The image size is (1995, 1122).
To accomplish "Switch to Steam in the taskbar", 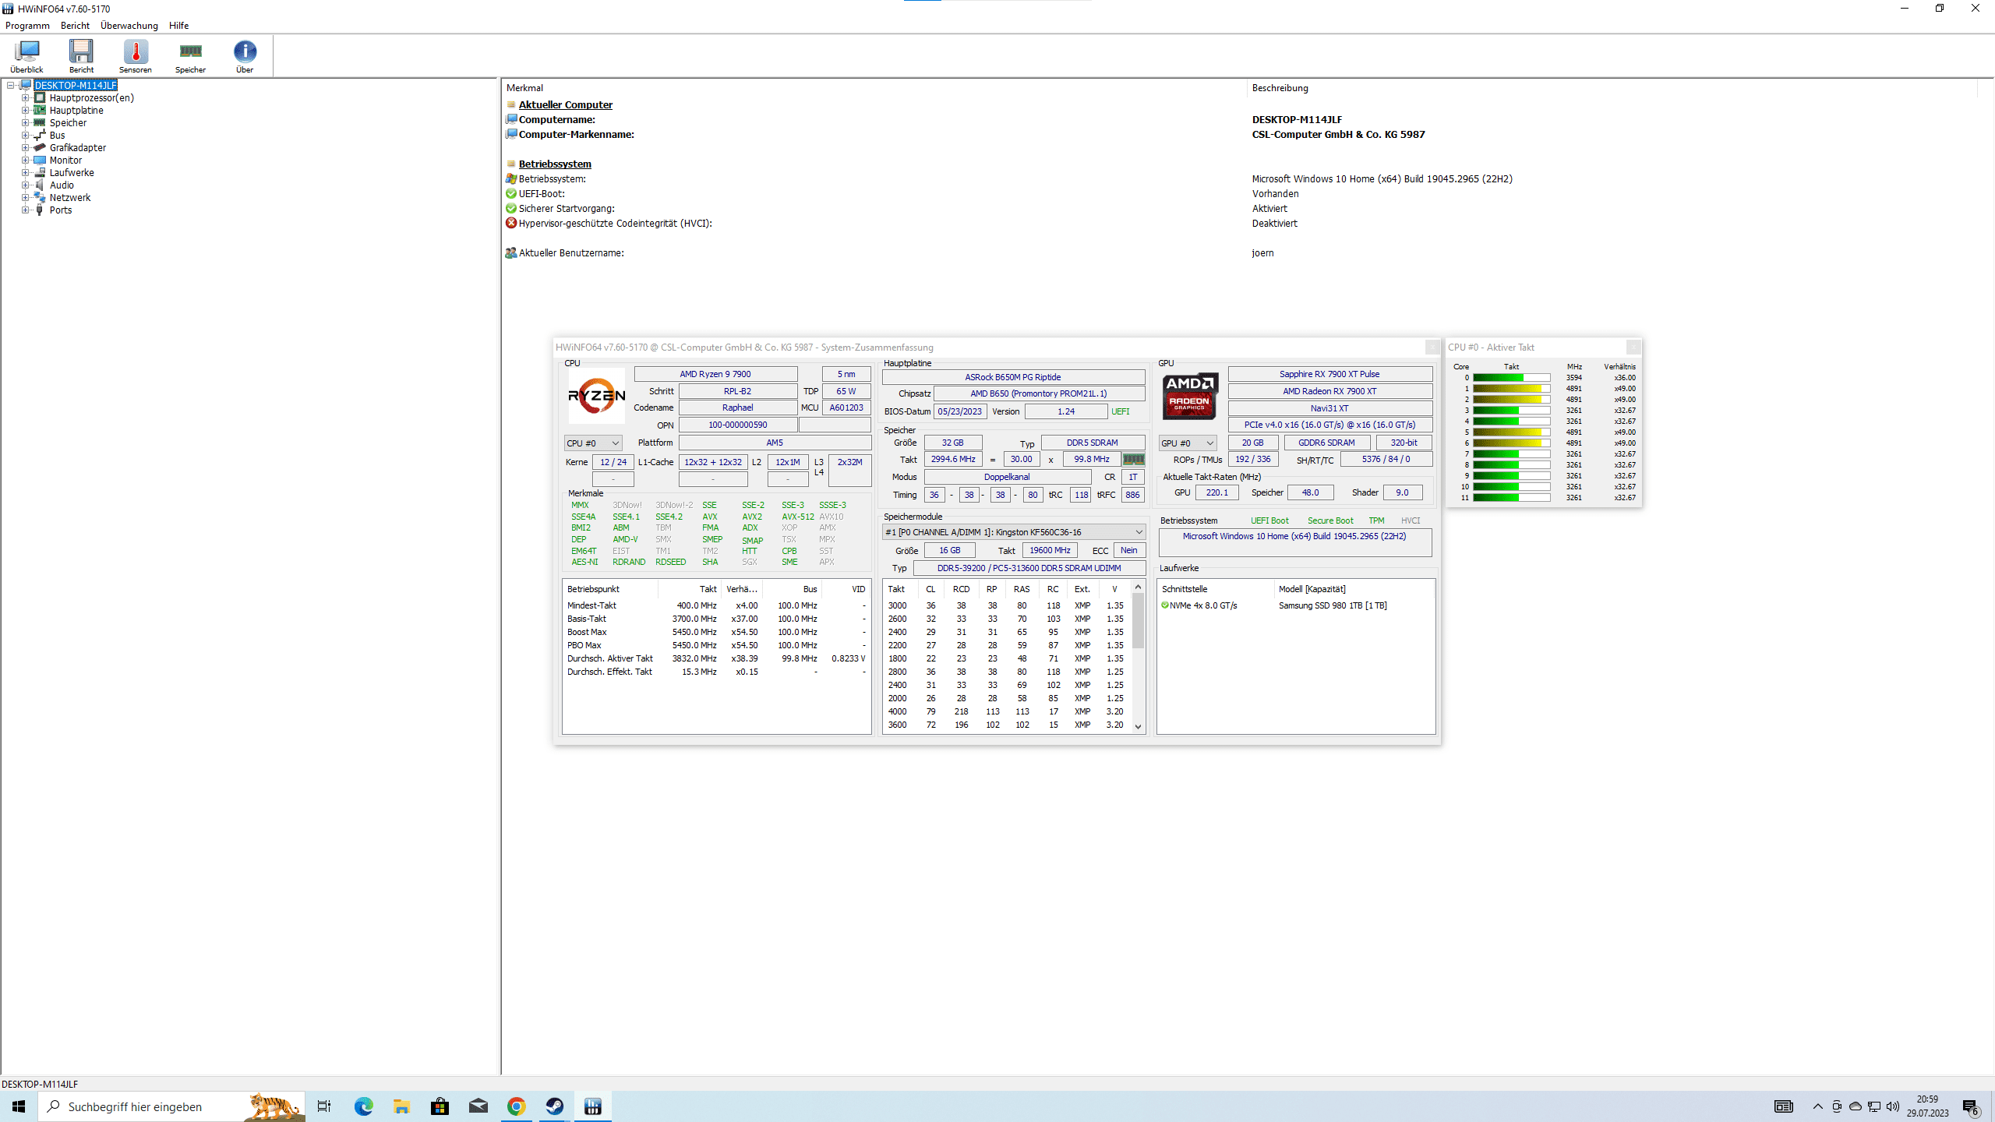I will [x=554, y=1106].
